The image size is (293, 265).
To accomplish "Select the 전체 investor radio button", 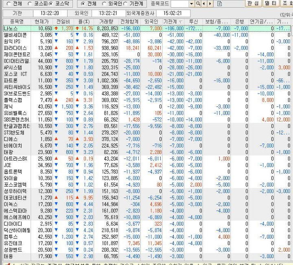I will 83,4.
